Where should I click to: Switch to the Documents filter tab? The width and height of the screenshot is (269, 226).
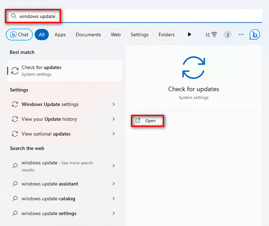(x=88, y=34)
